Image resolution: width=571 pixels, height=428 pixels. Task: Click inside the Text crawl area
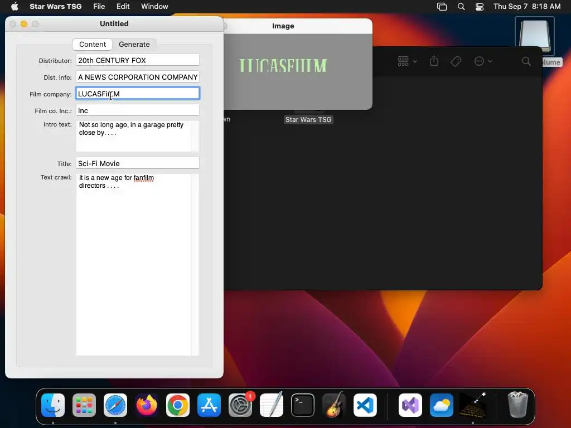coord(133,265)
